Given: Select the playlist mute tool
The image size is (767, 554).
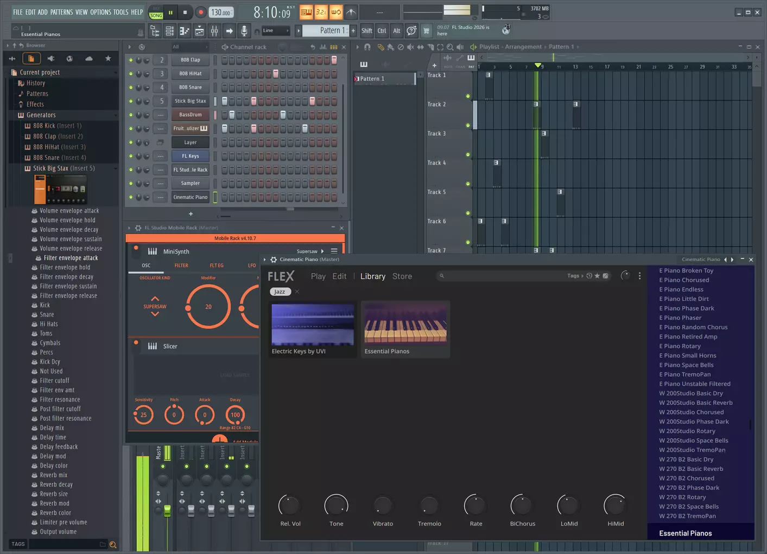Looking at the screenshot, I should (410, 47).
